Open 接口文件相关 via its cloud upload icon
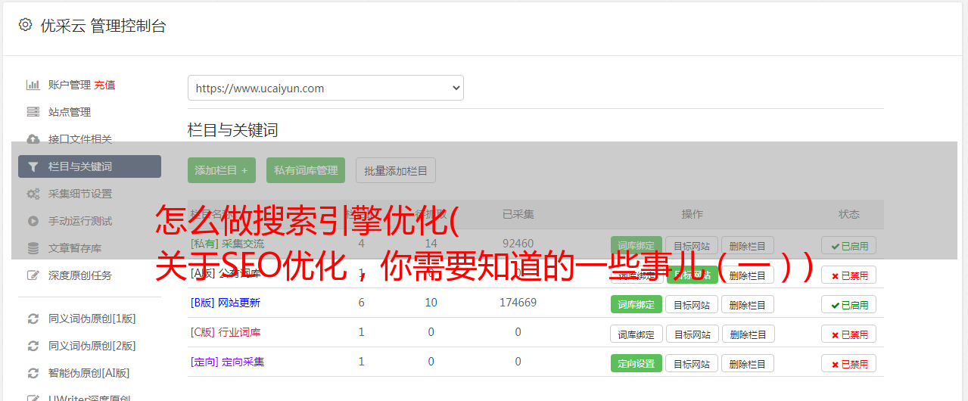Image resolution: width=968 pixels, height=401 pixels. pos(33,139)
